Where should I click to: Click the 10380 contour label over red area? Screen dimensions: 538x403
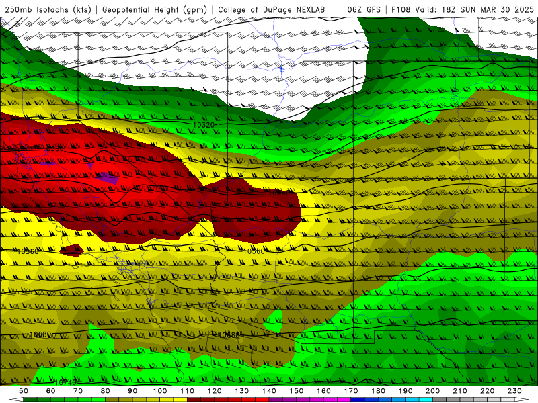[53, 149]
